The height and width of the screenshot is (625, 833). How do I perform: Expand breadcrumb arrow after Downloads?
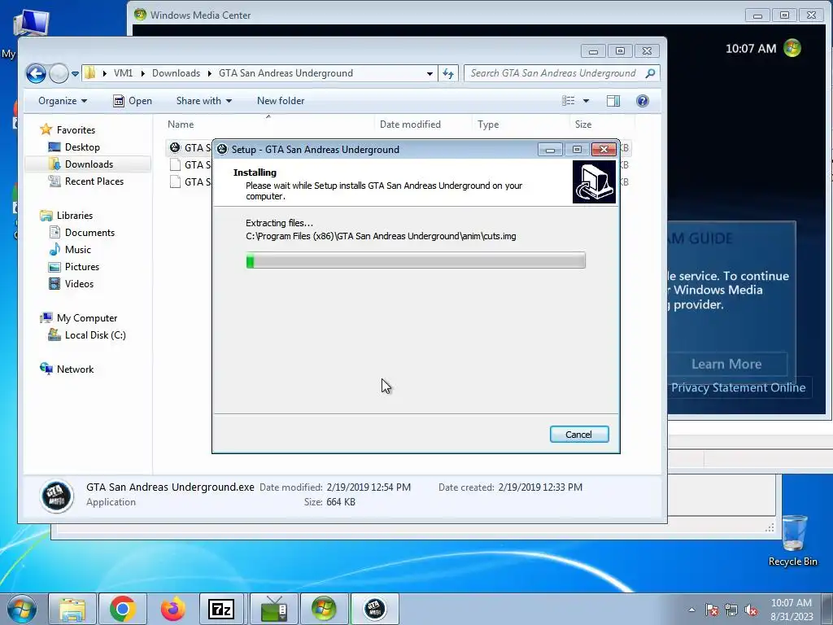coord(209,73)
